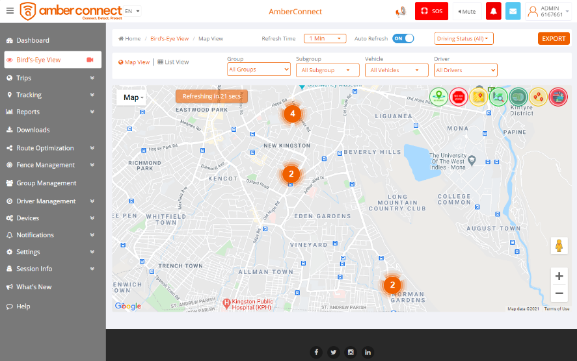
Task: Open Dashboard in the sidebar
Action: click(51, 40)
